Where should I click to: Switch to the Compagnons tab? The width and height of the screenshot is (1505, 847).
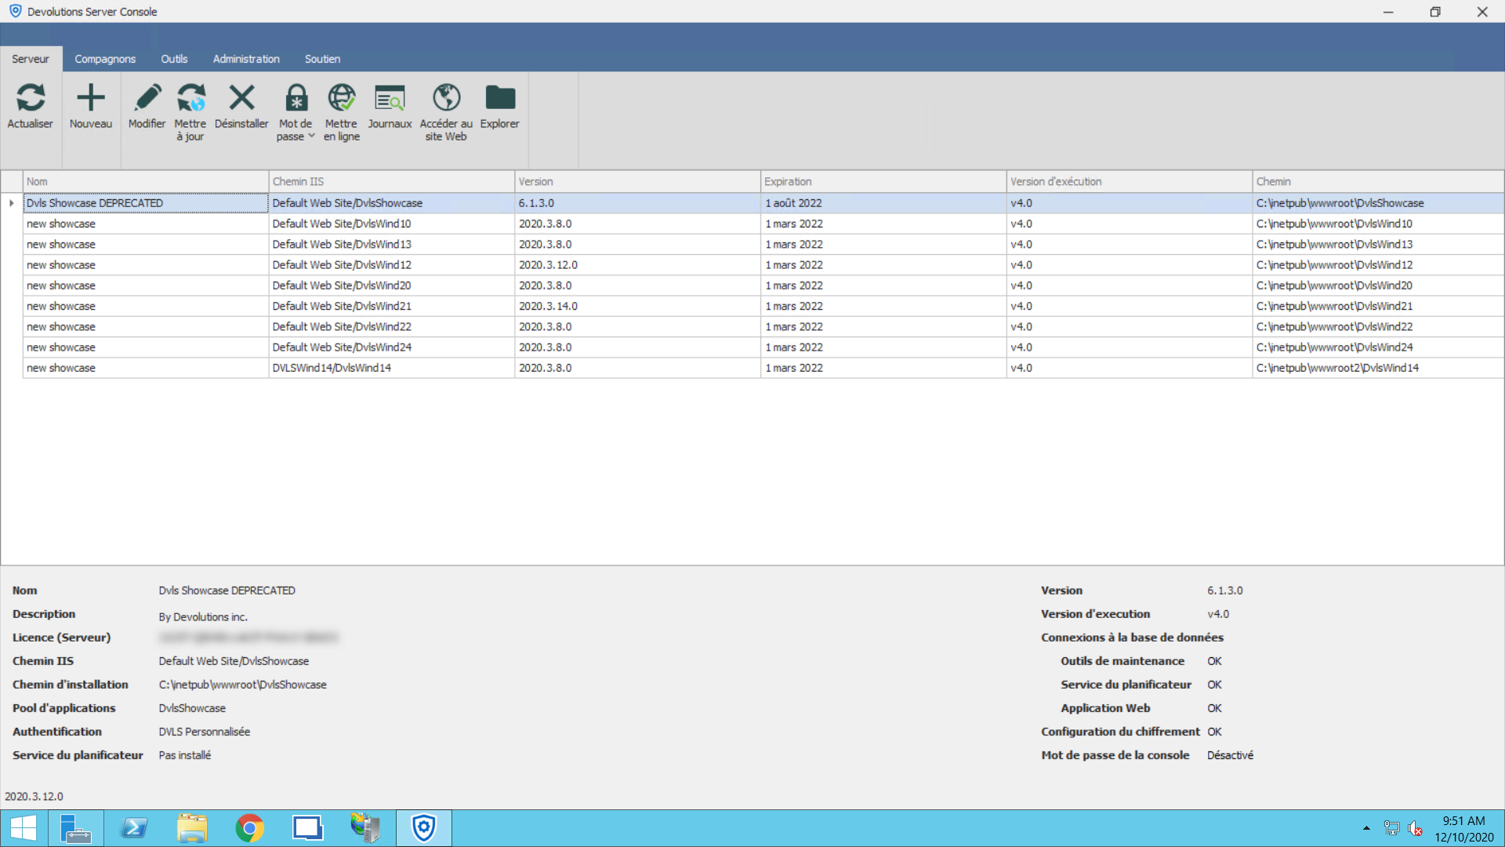(105, 59)
